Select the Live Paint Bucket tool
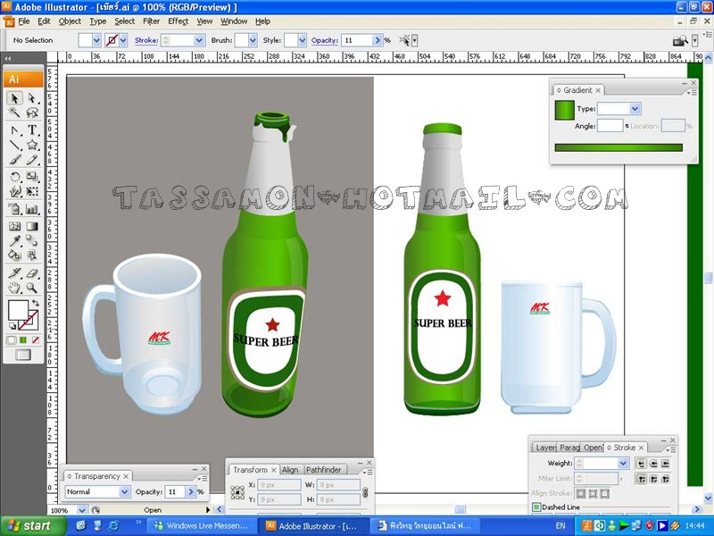714x536 pixels. (x=14, y=255)
